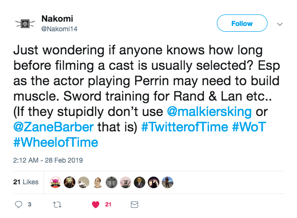Click the reply speech bubble icon

[x=19, y=205]
